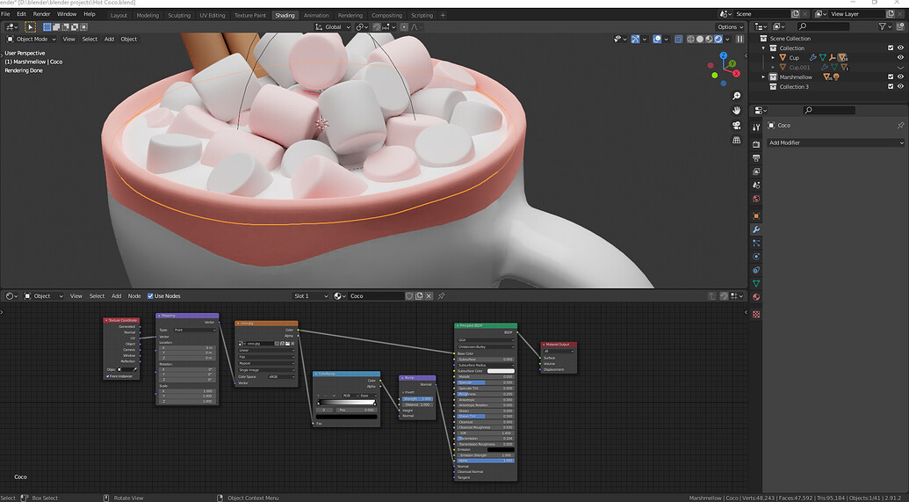Adjust the Alpha slider in Principled BSDF
The height and width of the screenshot is (502, 909).
(x=485, y=461)
